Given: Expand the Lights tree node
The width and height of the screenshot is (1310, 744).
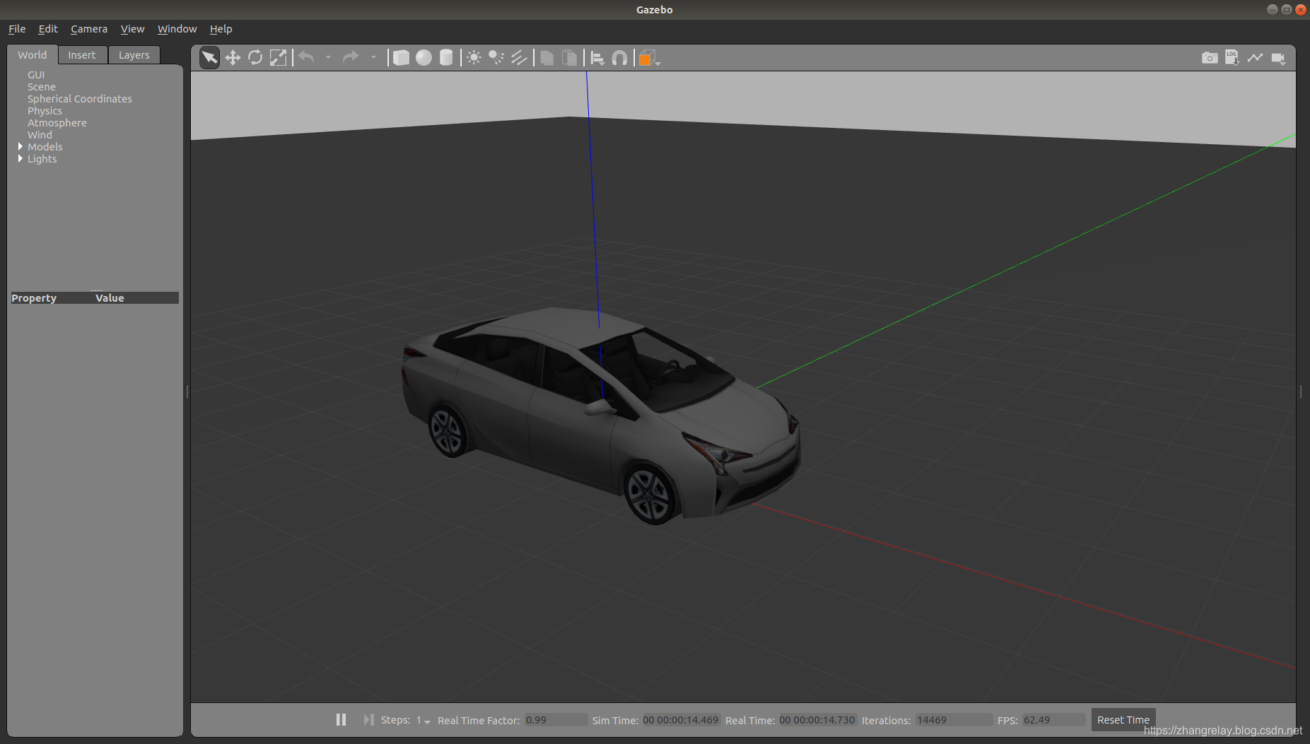Looking at the screenshot, I should tap(20, 158).
